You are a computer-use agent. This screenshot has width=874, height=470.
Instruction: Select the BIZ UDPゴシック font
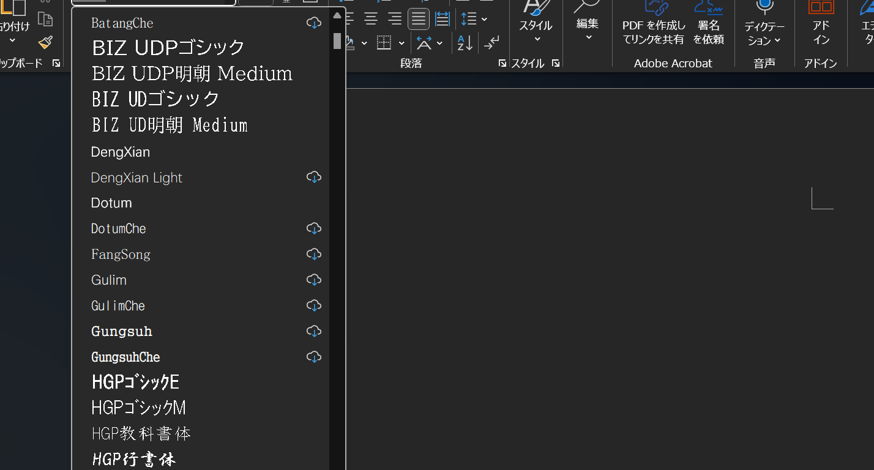pyautogui.click(x=168, y=48)
